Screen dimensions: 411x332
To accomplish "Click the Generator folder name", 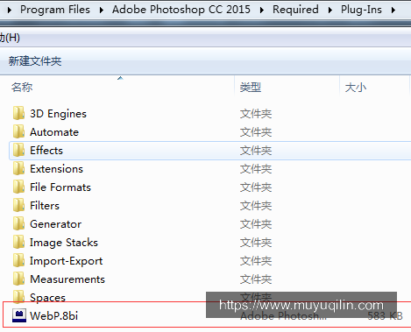I will click(56, 224).
